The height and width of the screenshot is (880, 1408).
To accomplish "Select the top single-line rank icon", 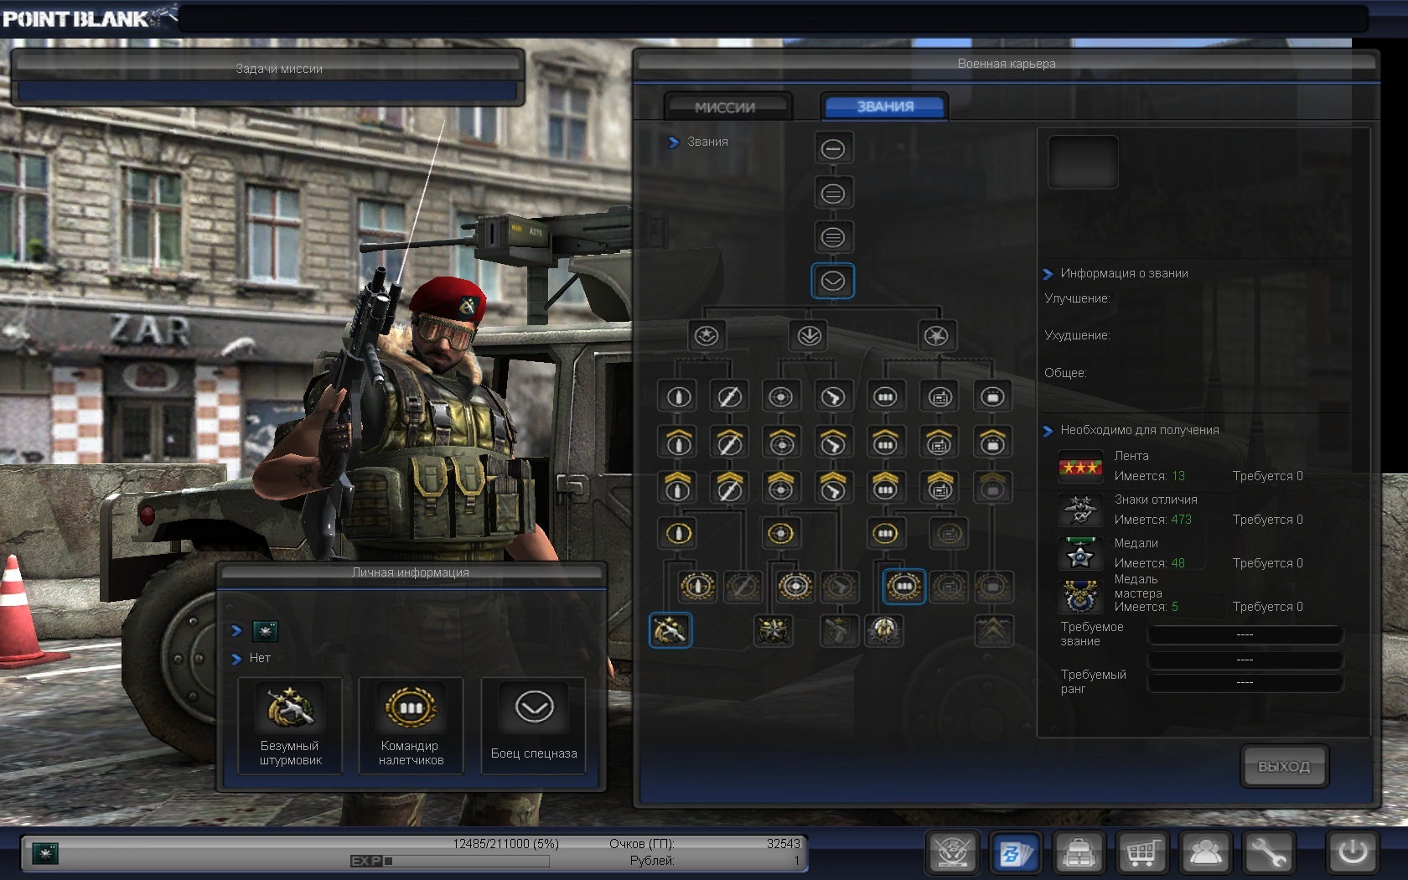I will 832,149.
